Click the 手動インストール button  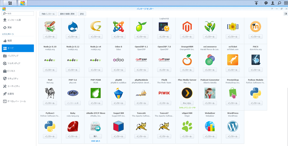(48, 14)
